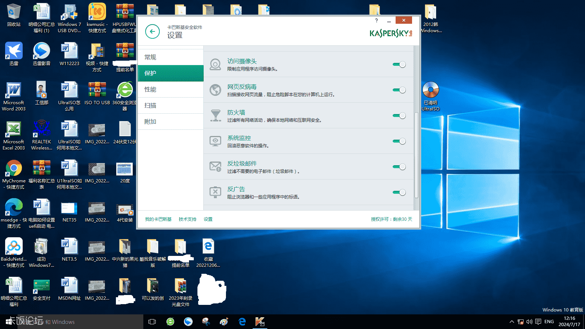The height and width of the screenshot is (329, 585).
Task: Open Edge browser from taskbar
Action: [242, 322]
